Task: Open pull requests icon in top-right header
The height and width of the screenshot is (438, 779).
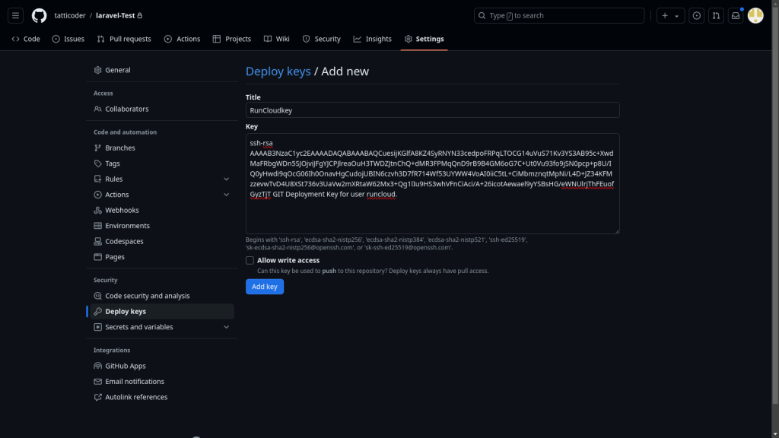Action: [x=716, y=15]
